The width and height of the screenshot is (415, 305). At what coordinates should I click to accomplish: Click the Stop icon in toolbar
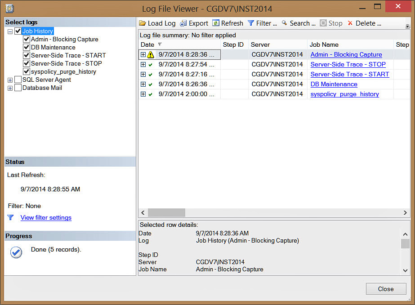tap(323, 23)
